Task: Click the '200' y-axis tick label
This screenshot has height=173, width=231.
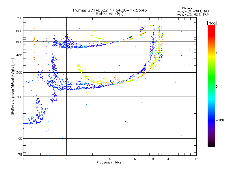Action: tap(19, 97)
